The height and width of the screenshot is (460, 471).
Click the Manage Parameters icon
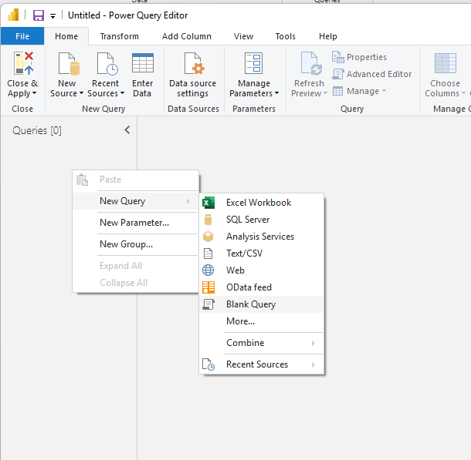point(253,65)
